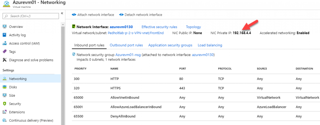Select the HTTPS rule row
The image size is (320, 125).
196,88
